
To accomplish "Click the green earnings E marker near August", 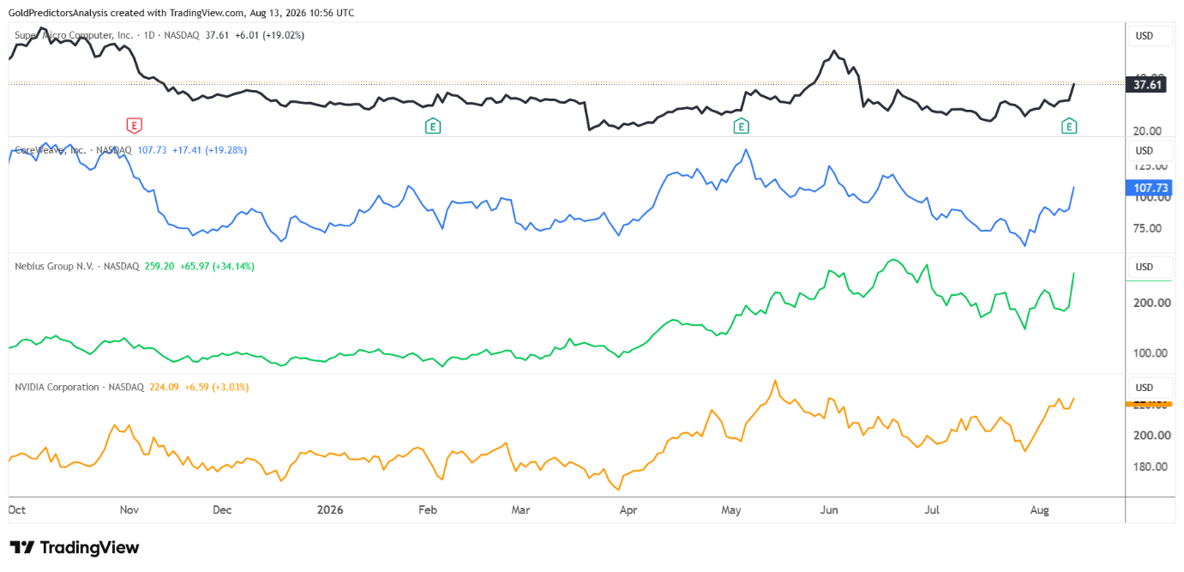I will tap(1069, 126).
